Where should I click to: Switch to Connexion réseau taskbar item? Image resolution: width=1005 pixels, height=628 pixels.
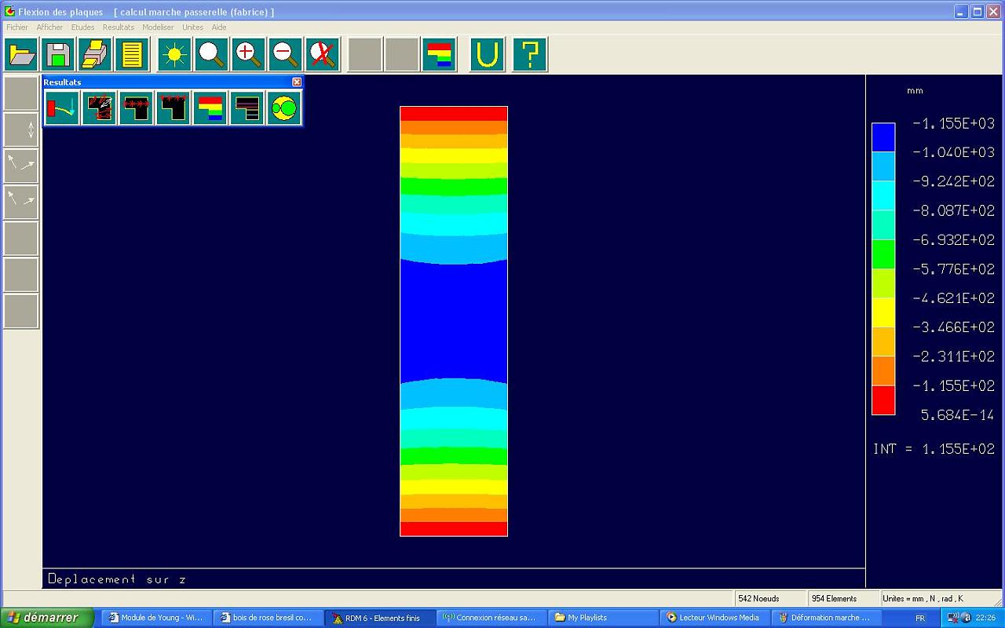(x=491, y=618)
